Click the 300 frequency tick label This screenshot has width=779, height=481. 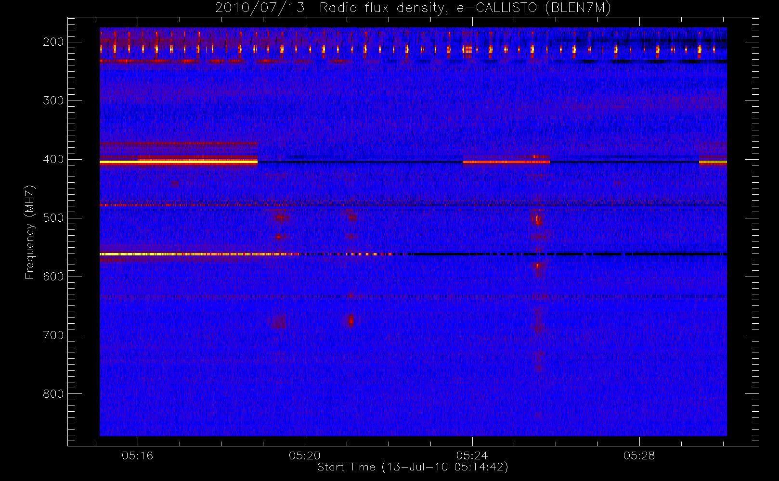coord(53,101)
